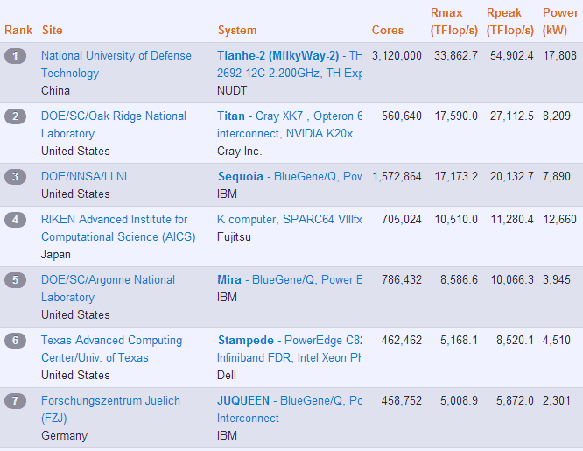
Task: Follow the DOE/NNSA/LLNL site link
Action: point(86,177)
